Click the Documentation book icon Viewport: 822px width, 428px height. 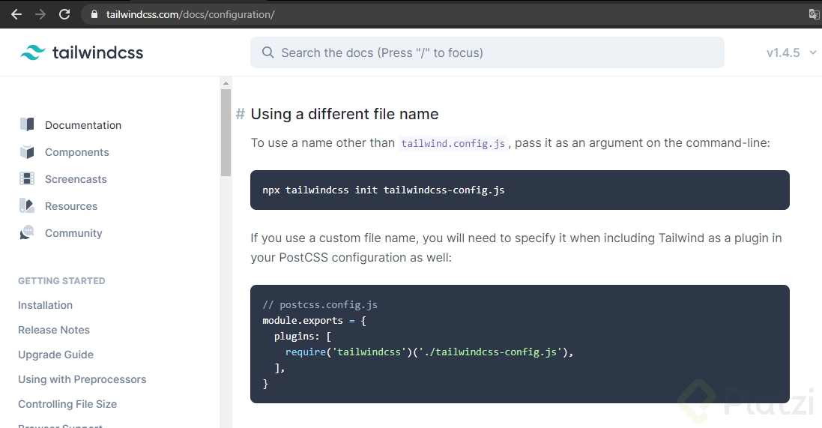[27, 124]
